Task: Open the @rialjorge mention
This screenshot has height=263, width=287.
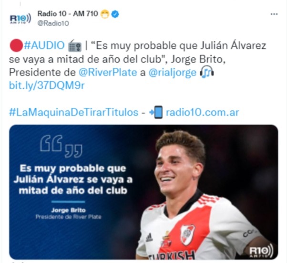Action: click(x=173, y=73)
